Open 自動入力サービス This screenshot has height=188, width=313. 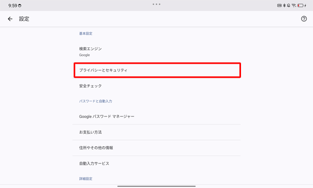[x=156, y=163]
